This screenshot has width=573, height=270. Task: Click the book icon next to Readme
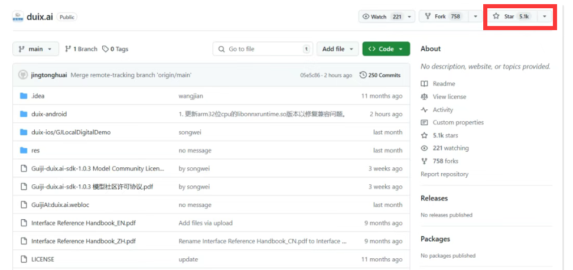pos(424,84)
